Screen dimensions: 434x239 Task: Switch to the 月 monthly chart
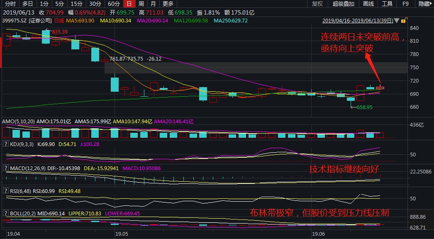tap(153, 4)
